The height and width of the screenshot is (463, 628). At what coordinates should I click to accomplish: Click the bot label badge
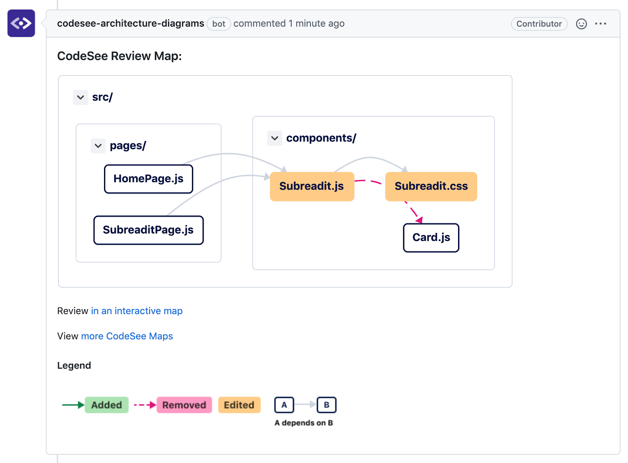click(x=219, y=24)
